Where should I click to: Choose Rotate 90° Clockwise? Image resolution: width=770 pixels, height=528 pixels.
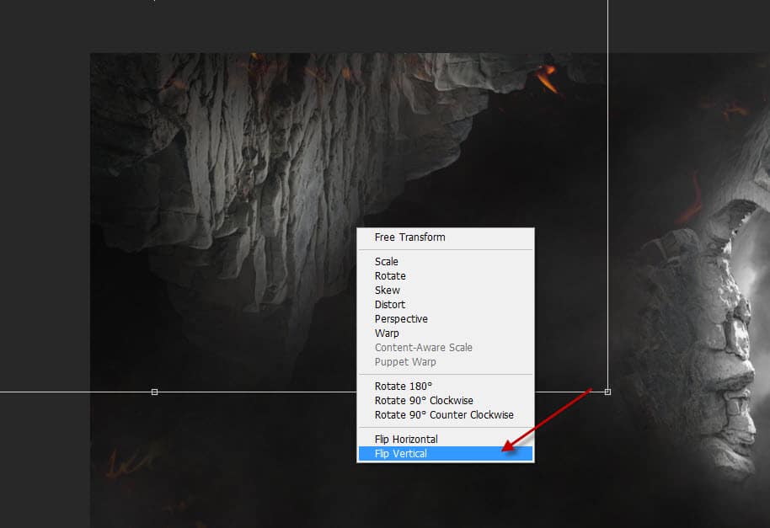point(424,401)
